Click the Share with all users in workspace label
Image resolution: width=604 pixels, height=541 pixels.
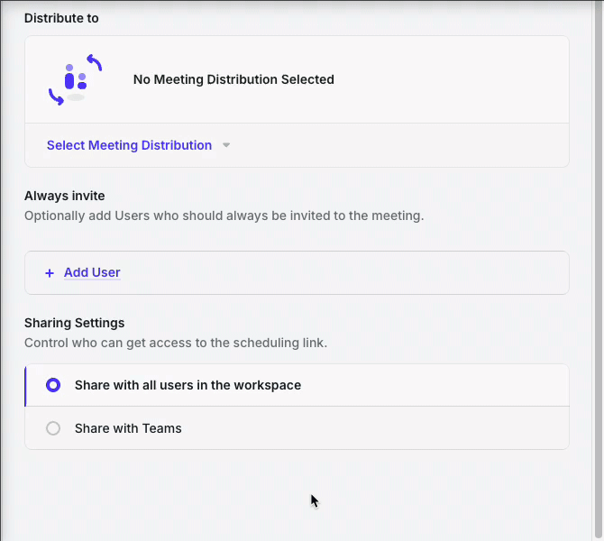pyautogui.click(x=188, y=385)
